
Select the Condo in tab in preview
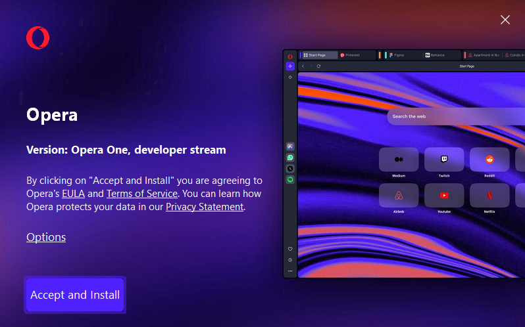514,55
